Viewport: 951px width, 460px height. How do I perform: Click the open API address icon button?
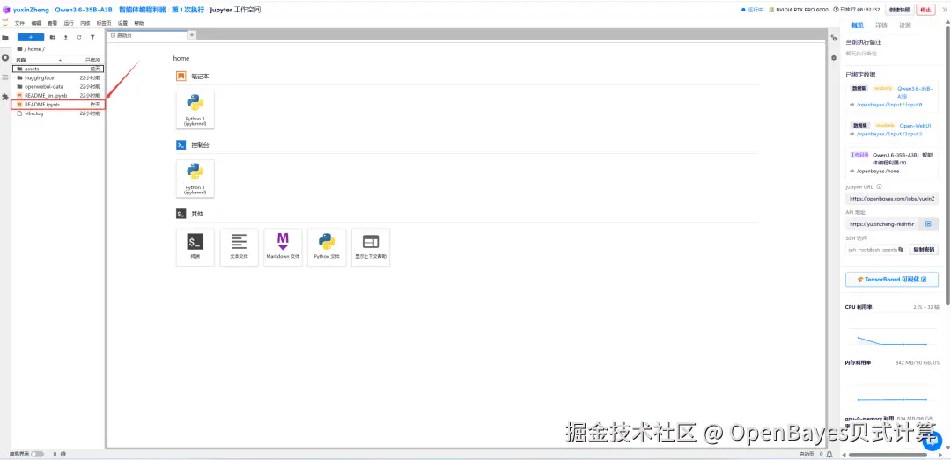[928, 223]
